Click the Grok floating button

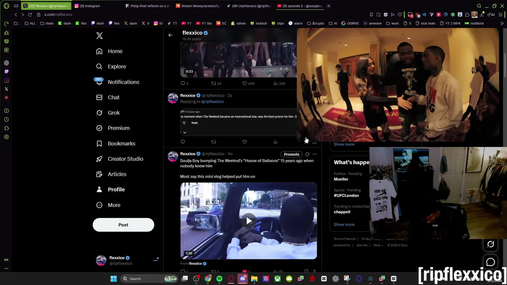tap(490, 245)
